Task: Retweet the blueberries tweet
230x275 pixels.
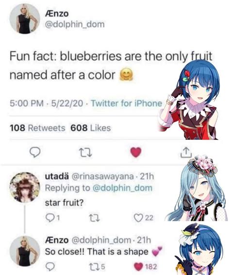Action: 85,152
